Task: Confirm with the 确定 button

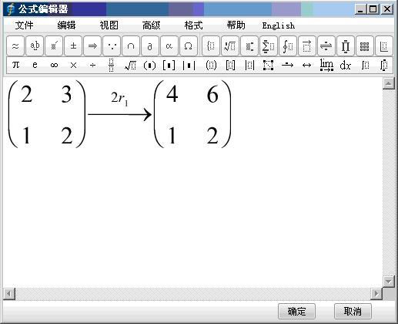Action: coord(296,311)
